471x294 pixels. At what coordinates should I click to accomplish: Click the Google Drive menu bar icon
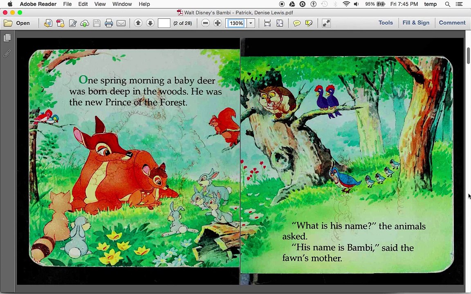pos(292,4)
